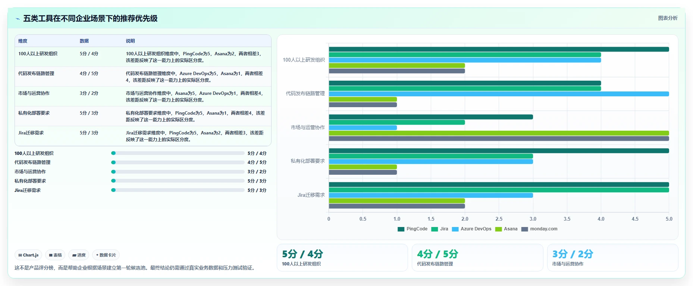The height and width of the screenshot is (286, 693).
Task: Click the 1.5 tick on the chart x-axis
Action: click(x=431, y=219)
